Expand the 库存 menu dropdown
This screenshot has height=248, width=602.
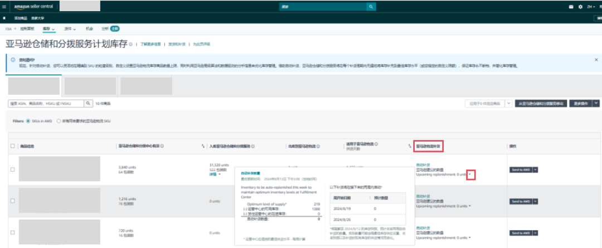48,29
